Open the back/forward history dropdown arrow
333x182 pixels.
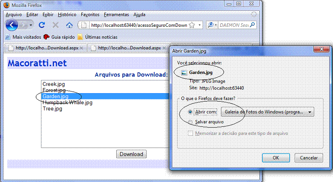pyautogui.click(x=31, y=25)
